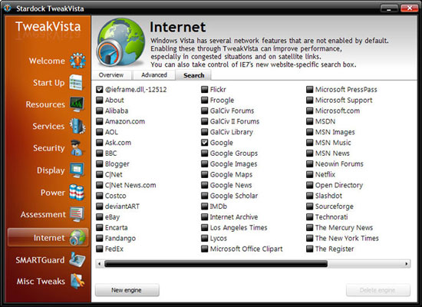Click the scrollbar right arrow
422x307 pixels.
tap(407, 264)
